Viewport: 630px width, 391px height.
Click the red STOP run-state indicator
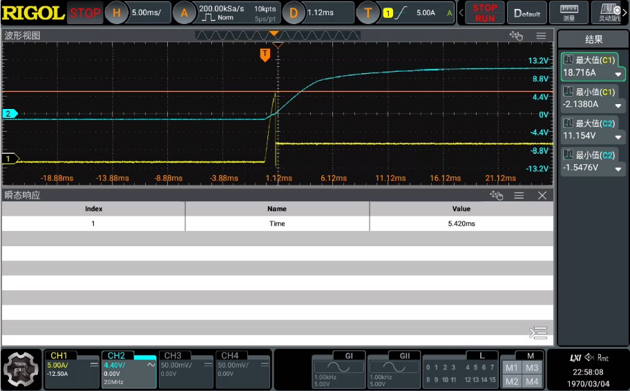click(85, 13)
